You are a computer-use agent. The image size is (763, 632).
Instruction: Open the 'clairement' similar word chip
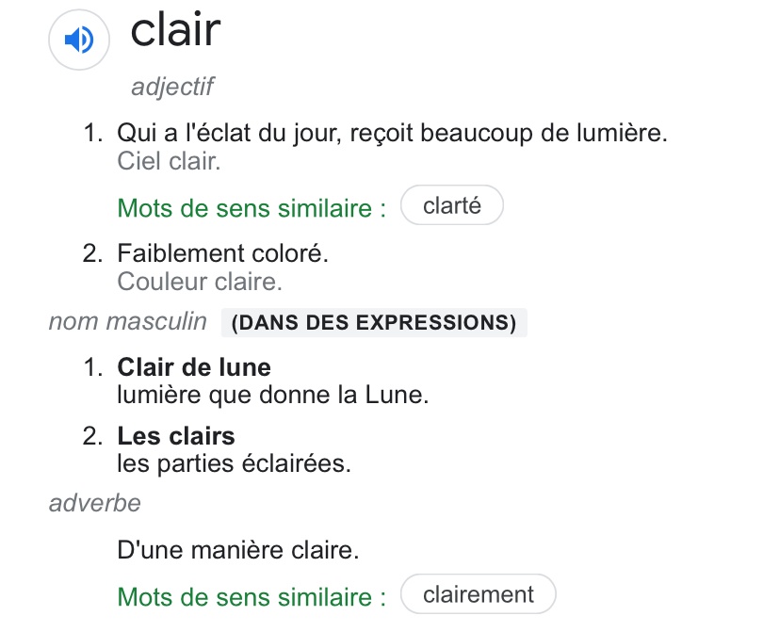[x=478, y=594]
